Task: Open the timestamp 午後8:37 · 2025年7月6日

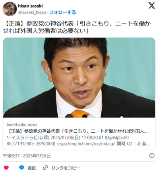Action: [x=27, y=155]
